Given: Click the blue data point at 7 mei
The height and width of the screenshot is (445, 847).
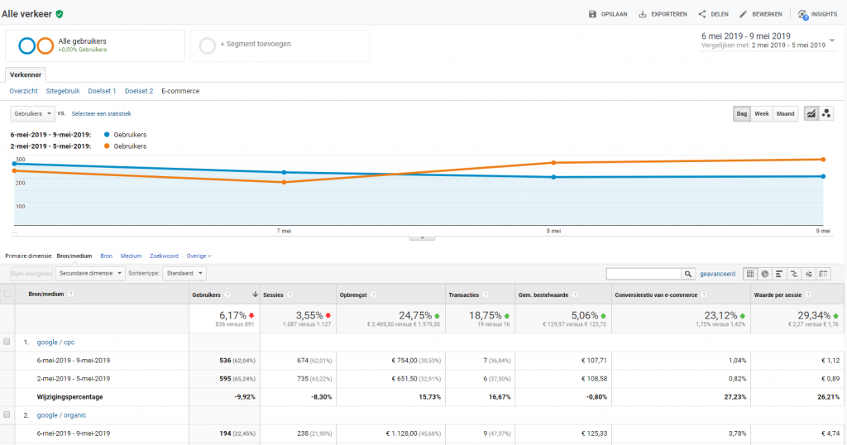Looking at the screenshot, I should pyautogui.click(x=285, y=172).
